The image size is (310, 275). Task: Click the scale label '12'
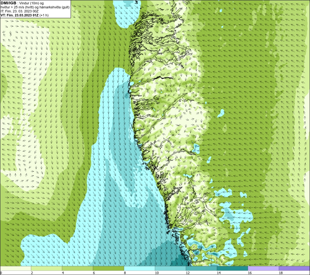pyautogui.click(x=188, y=273)
